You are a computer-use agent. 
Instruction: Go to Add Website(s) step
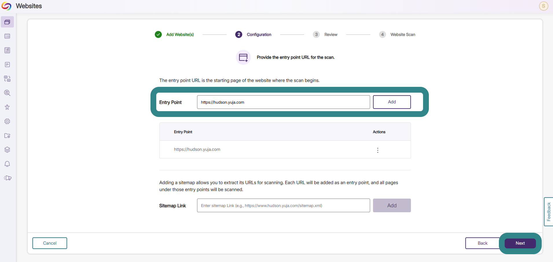tap(174, 34)
